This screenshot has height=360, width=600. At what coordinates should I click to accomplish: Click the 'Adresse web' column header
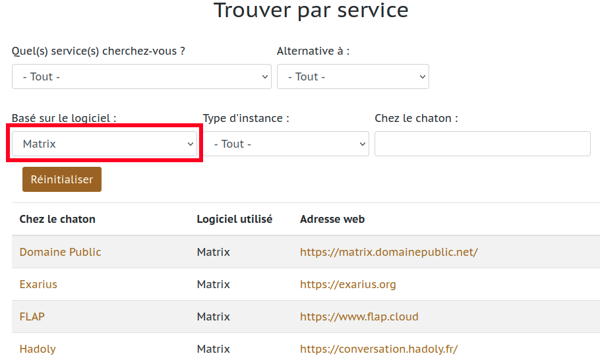tap(332, 219)
